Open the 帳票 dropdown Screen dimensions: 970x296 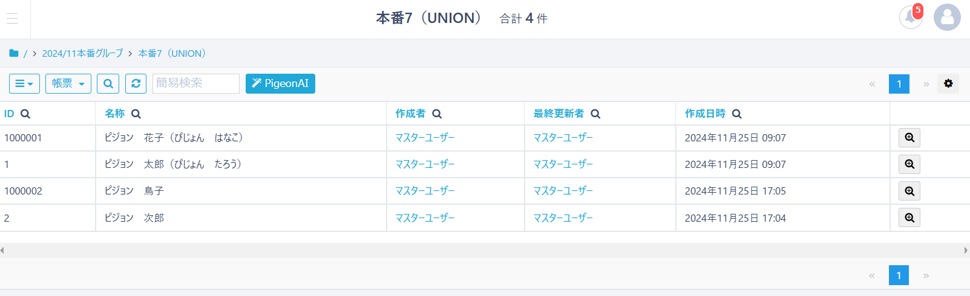68,83
